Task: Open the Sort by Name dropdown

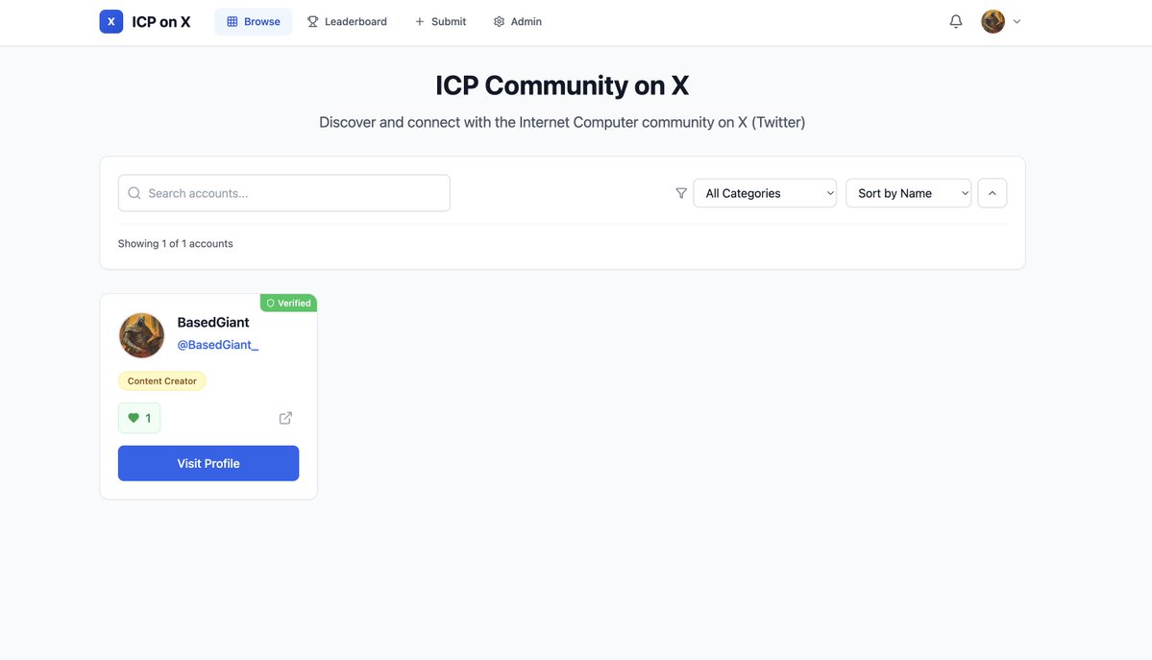Action: coord(908,193)
